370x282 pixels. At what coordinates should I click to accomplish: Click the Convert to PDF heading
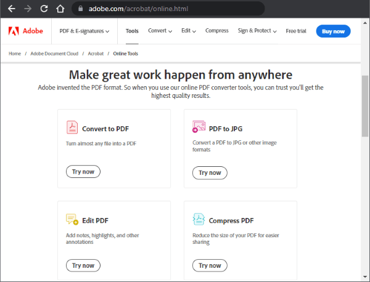click(105, 129)
